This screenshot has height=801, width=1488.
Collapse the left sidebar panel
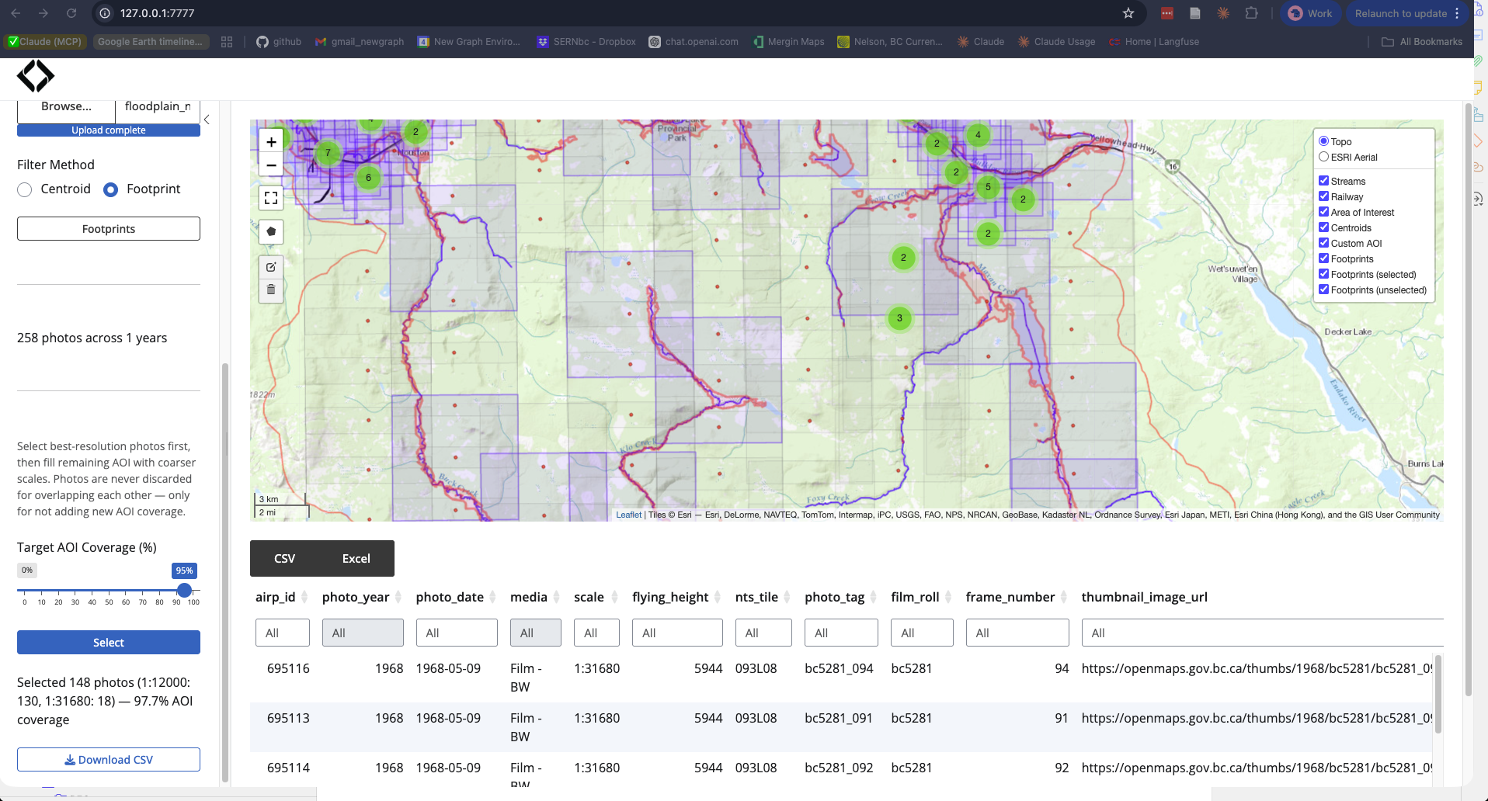tap(207, 120)
